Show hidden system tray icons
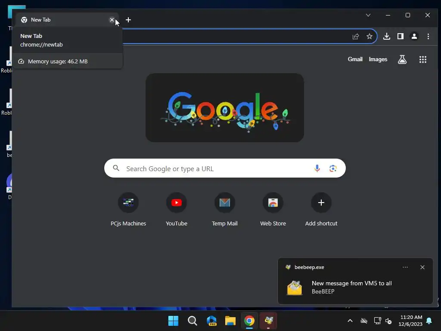 pyautogui.click(x=350, y=321)
